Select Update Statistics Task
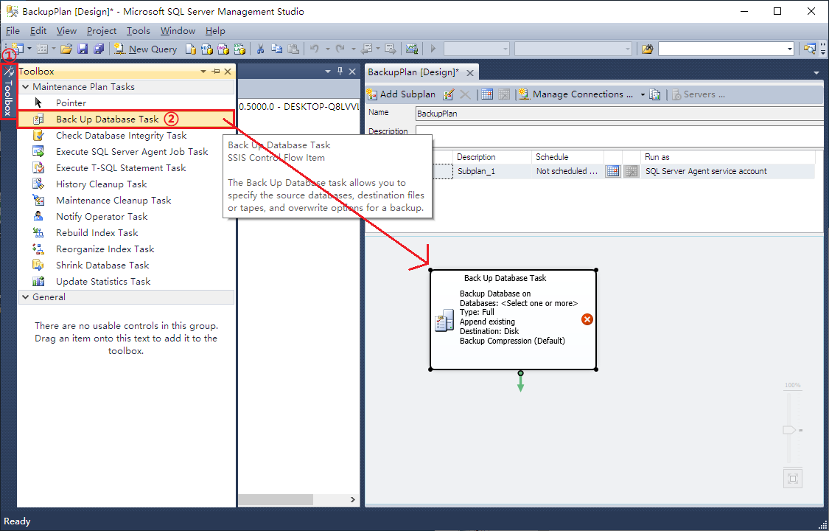This screenshot has width=829, height=531. click(x=126, y=282)
